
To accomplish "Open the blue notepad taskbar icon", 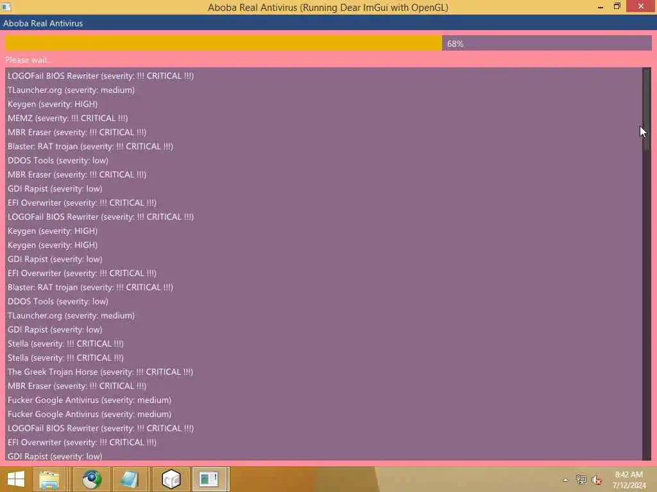I will point(129,479).
